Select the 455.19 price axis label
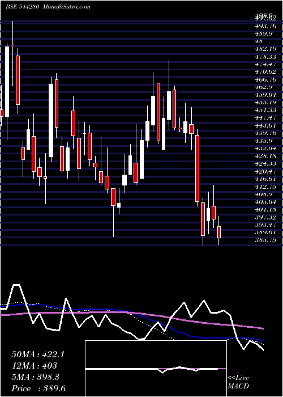Screen dimensions: 283x397 [265, 103]
